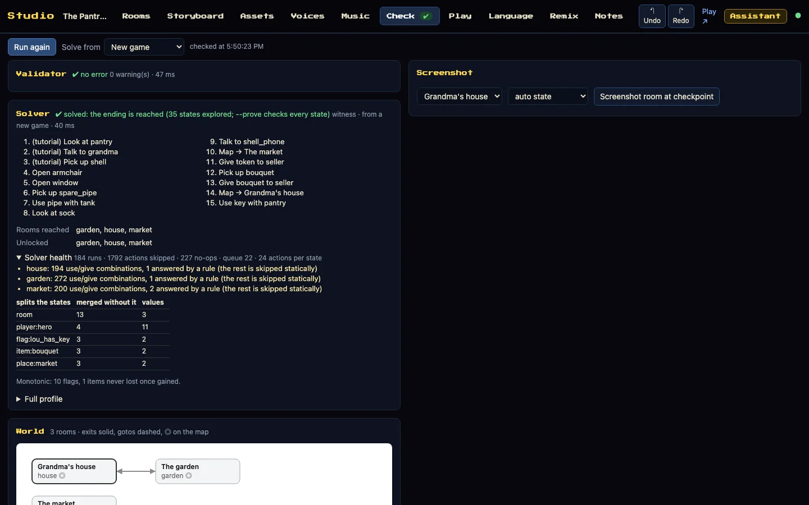809x505 pixels.
Task: Open the Assistant panel
Action: (x=755, y=16)
